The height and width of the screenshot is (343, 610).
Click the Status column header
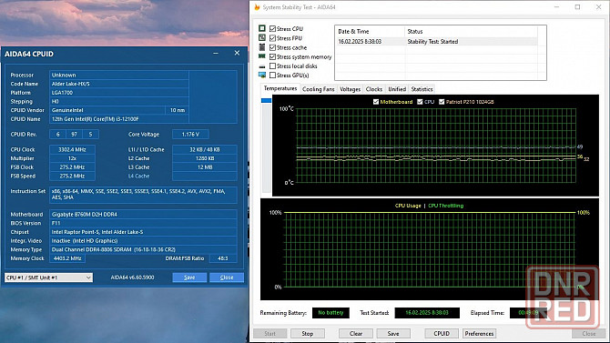pyautogui.click(x=471, y=32)
